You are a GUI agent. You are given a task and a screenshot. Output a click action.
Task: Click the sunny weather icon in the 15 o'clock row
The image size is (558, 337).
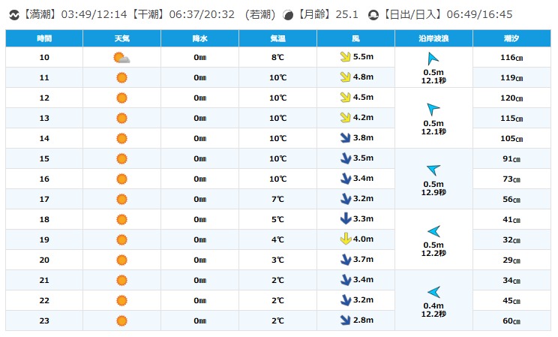pyautogui.click(x=121, y=158)
